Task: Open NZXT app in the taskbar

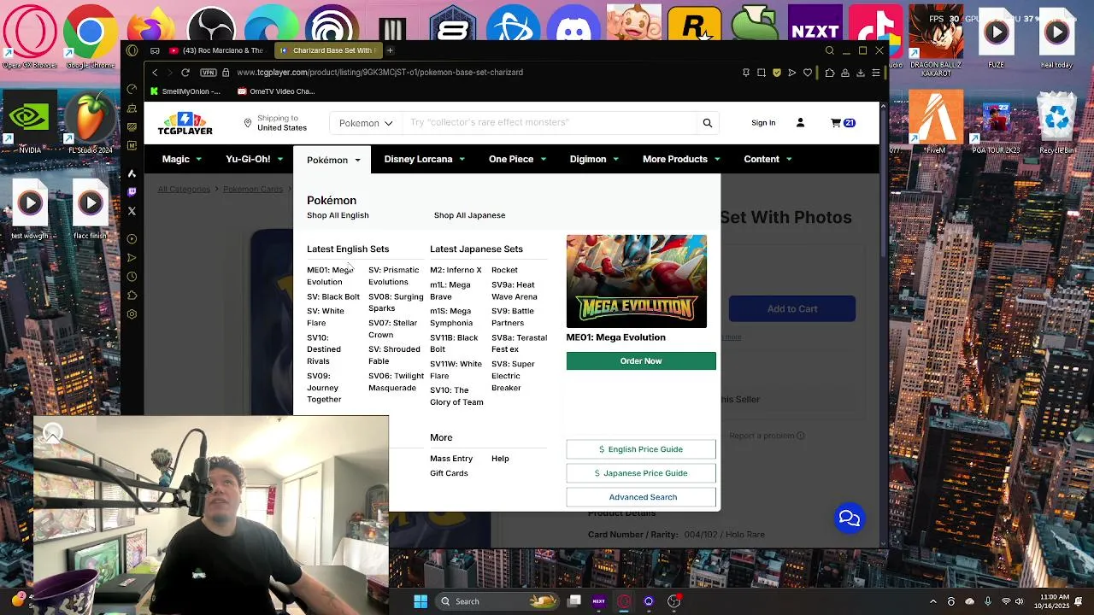Action: [598, 601]
